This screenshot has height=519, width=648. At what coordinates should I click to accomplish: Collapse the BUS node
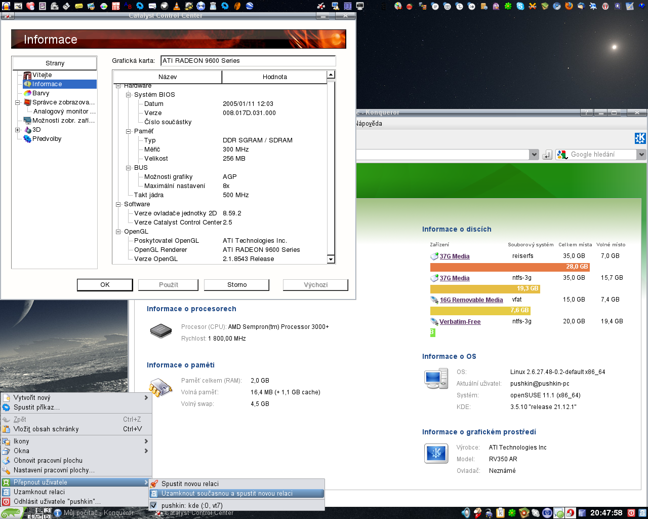(x=129, y=168)
